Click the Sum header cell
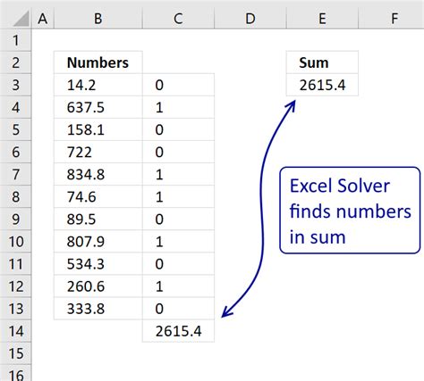The height and width of the screenshot is (381, 424). [322, 62]
